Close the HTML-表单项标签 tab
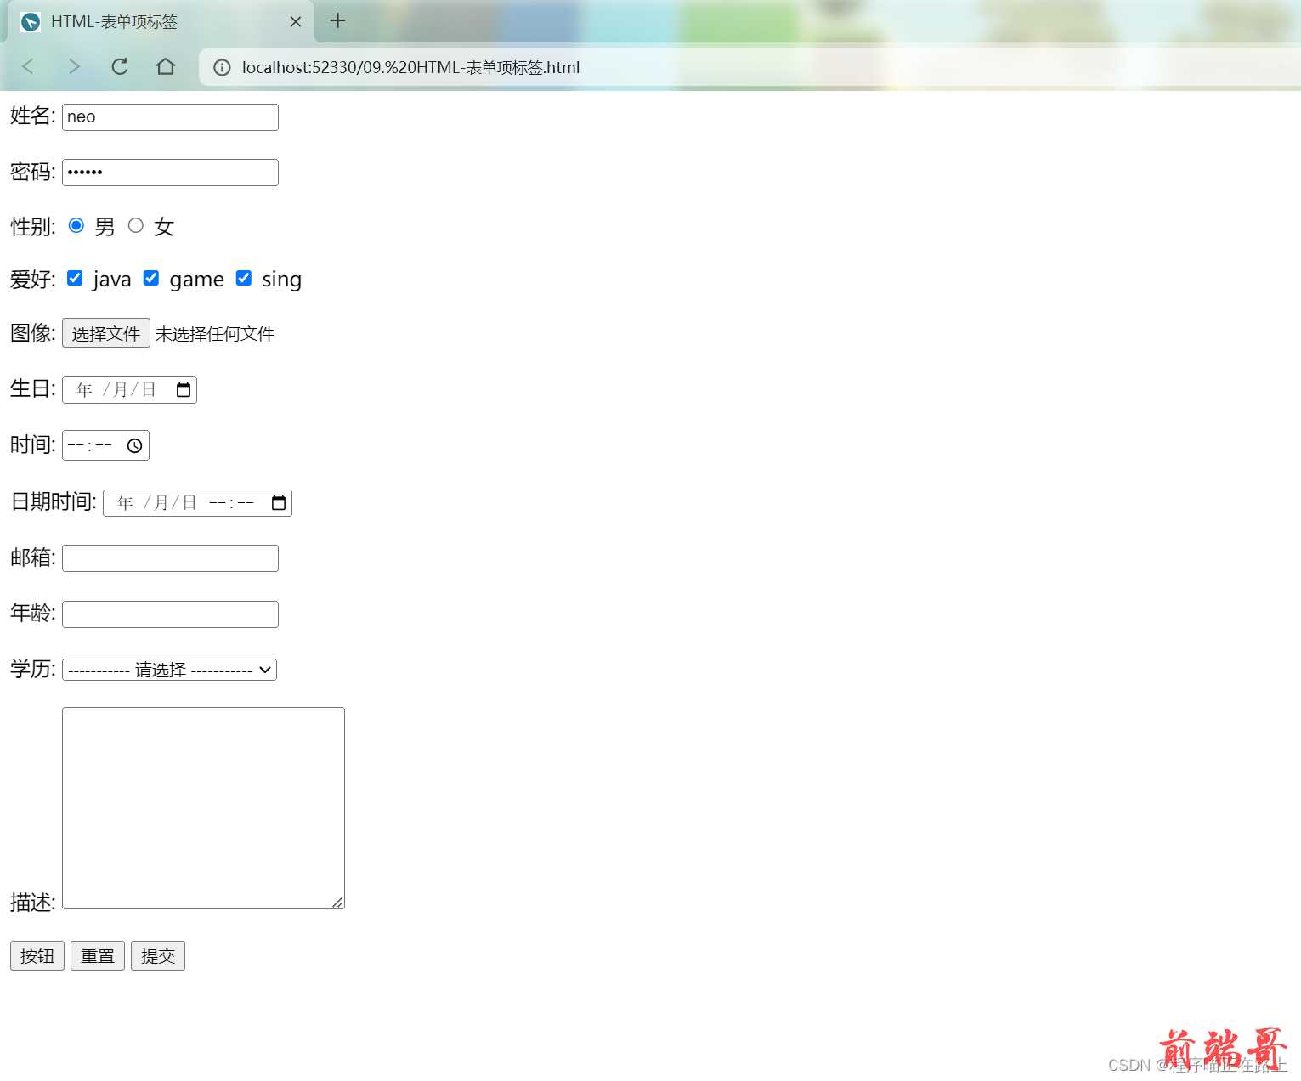 [296, 22]
